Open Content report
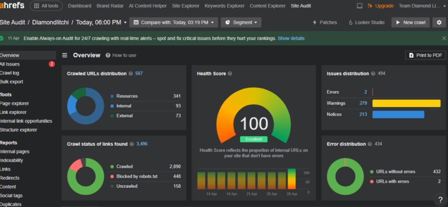 tap(8, 187)
